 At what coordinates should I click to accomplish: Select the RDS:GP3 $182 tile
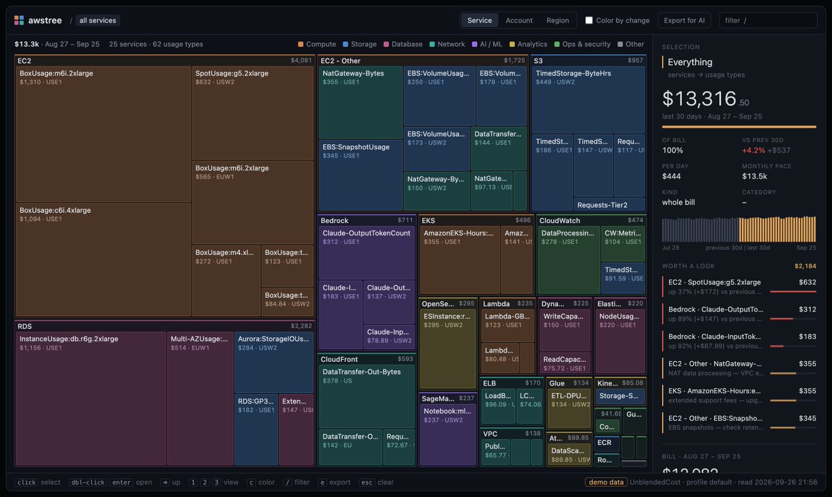tap(257, 429)
